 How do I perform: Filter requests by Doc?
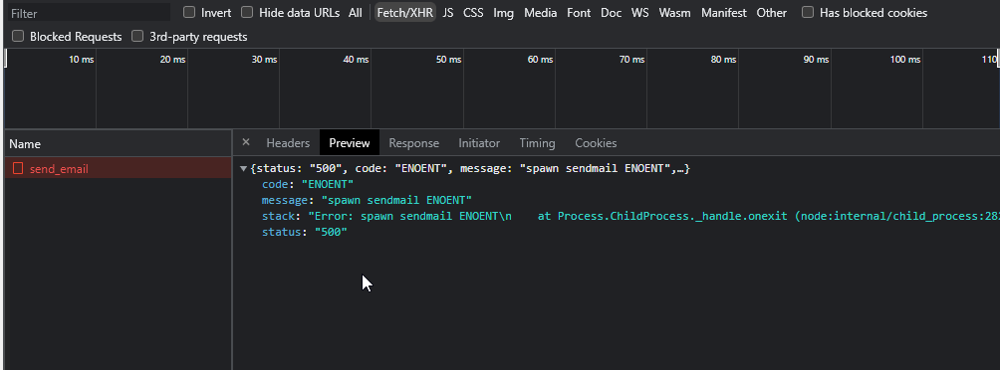click(611, 13)
